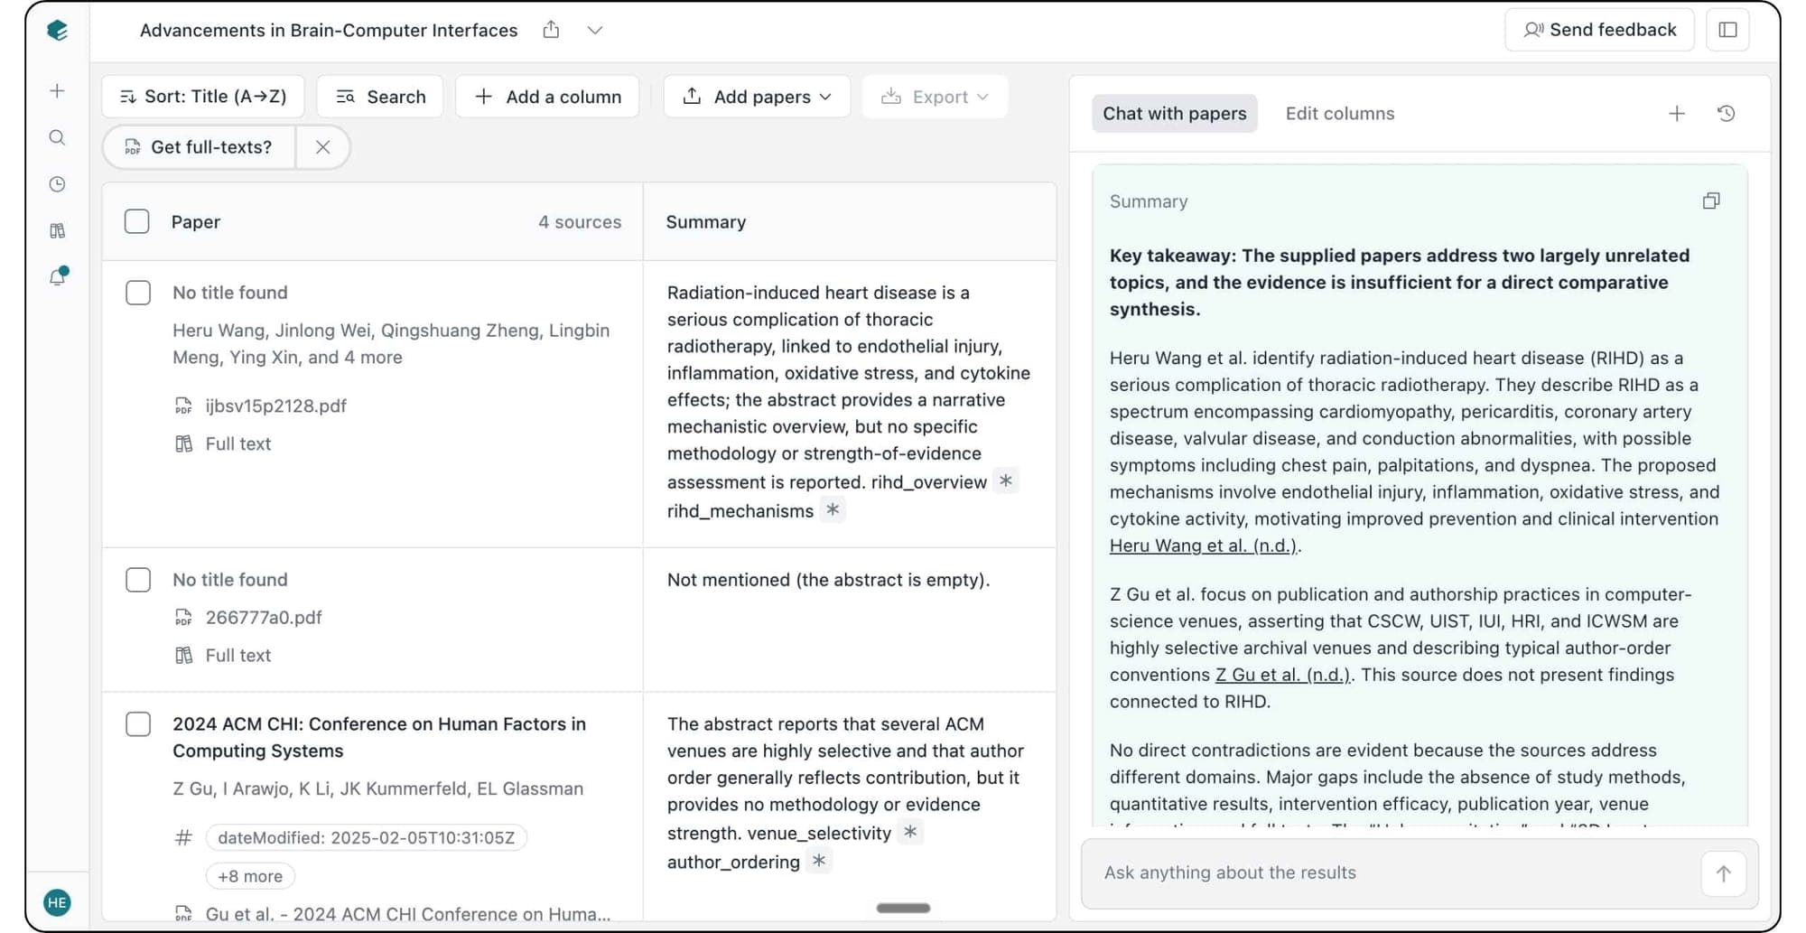Select all papers via header checkbox
Image resolution: width=1806 pixels, height=933 pixels.
coord(137,221)
